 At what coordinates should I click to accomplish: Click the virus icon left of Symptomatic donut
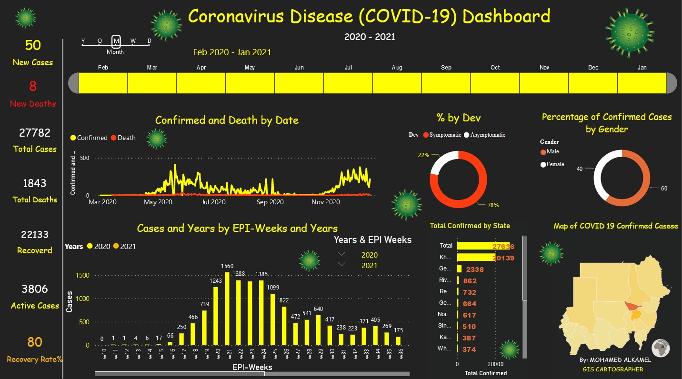pyautogui.click(x=407, y=205)
